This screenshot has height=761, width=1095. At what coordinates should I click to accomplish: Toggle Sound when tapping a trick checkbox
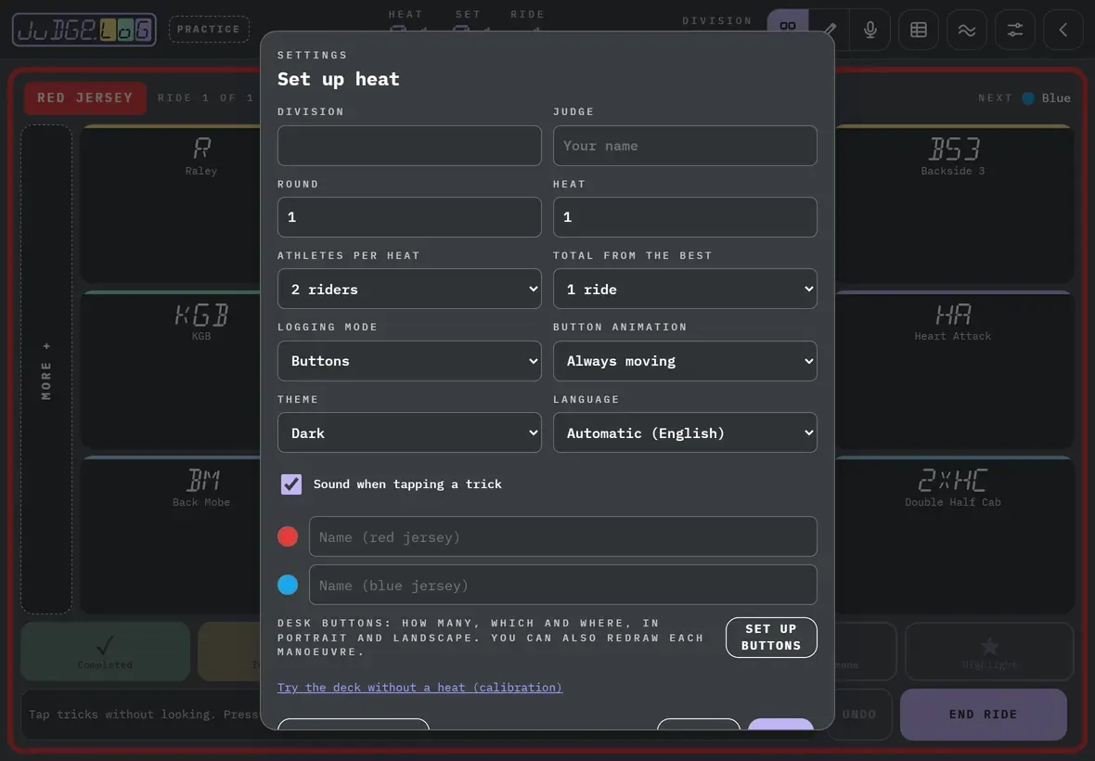point(291,484)
